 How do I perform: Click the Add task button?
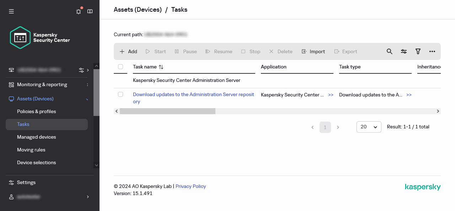128,51
